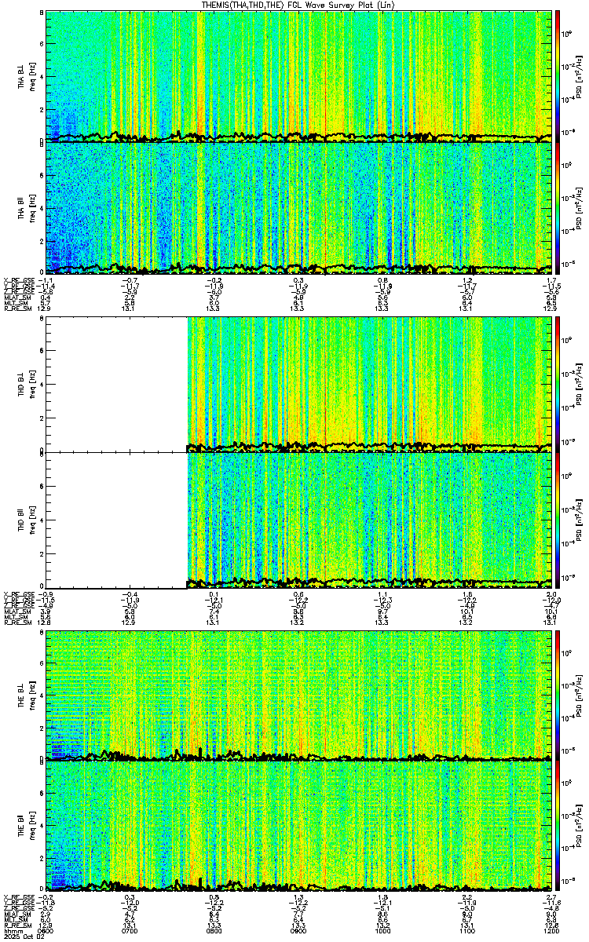Select the THE B-parallel spectrogram panel
Viewport: 589px width, 942px height.
[x=298, y=827]
